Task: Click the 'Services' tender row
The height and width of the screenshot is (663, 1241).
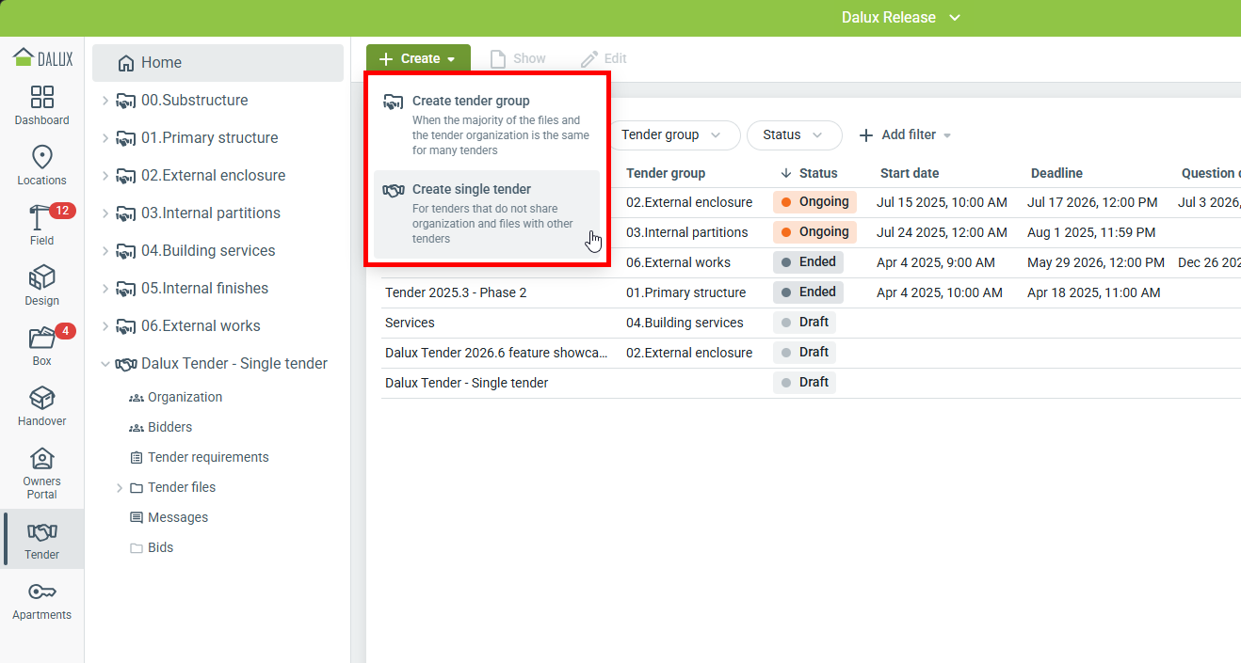Action: [811, 323]
